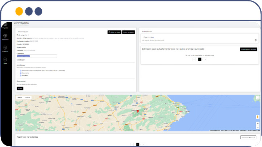This screenshot has width=262, height=147.
Task: Go to next page in activity hours pagination
Action: tap(203, 60)
